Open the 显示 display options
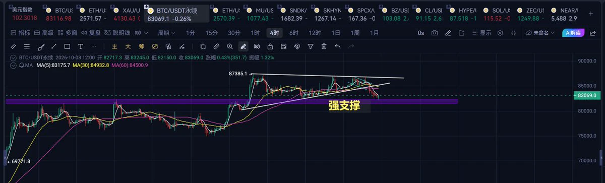The width and height of the screenshot is (605, 183). (482, 33)
